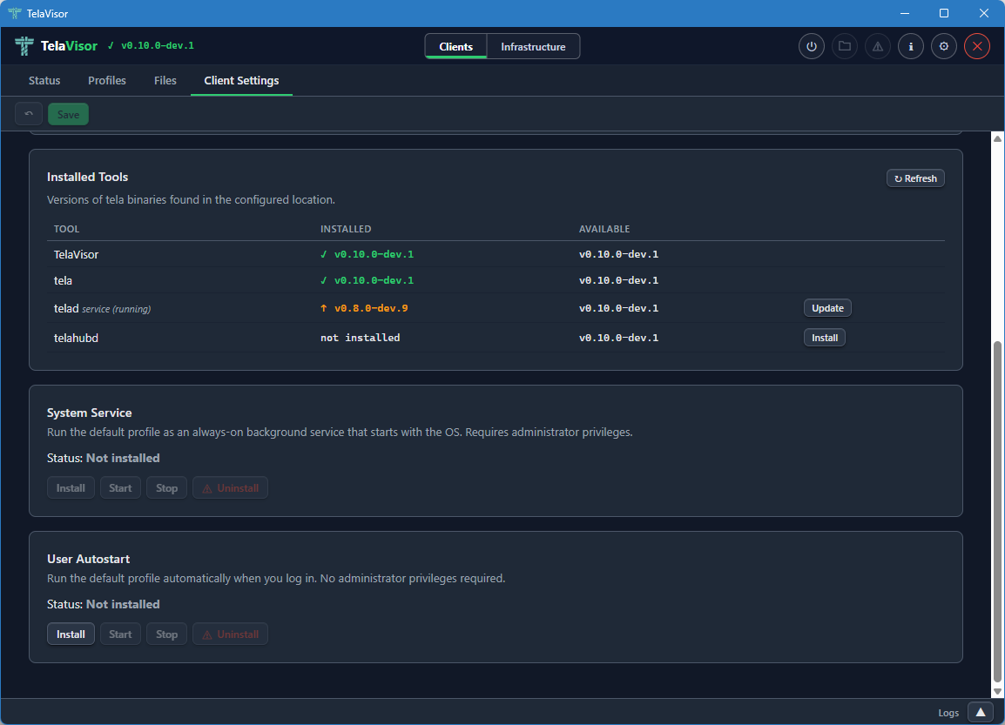This screenshot has height=725, width=1005.
Task: Click the undo arrow icon below the tabs
Action: 28,113
